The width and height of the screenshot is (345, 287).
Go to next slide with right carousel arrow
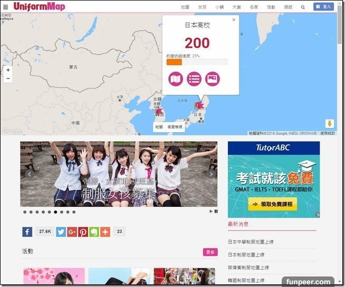(x=212, y=174)
